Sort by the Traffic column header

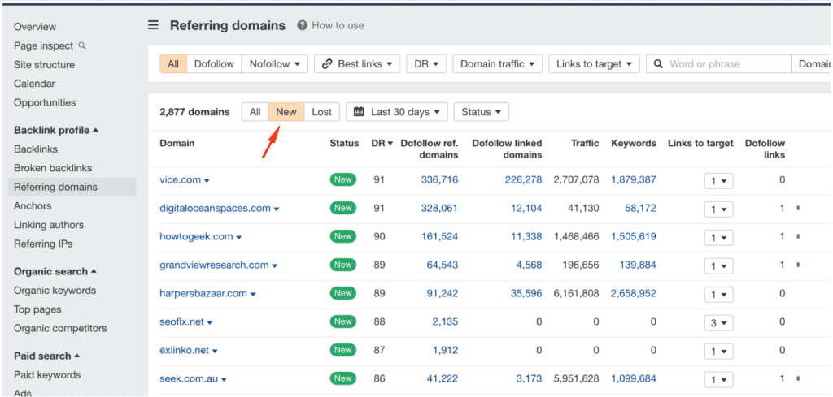click(585, 143)
